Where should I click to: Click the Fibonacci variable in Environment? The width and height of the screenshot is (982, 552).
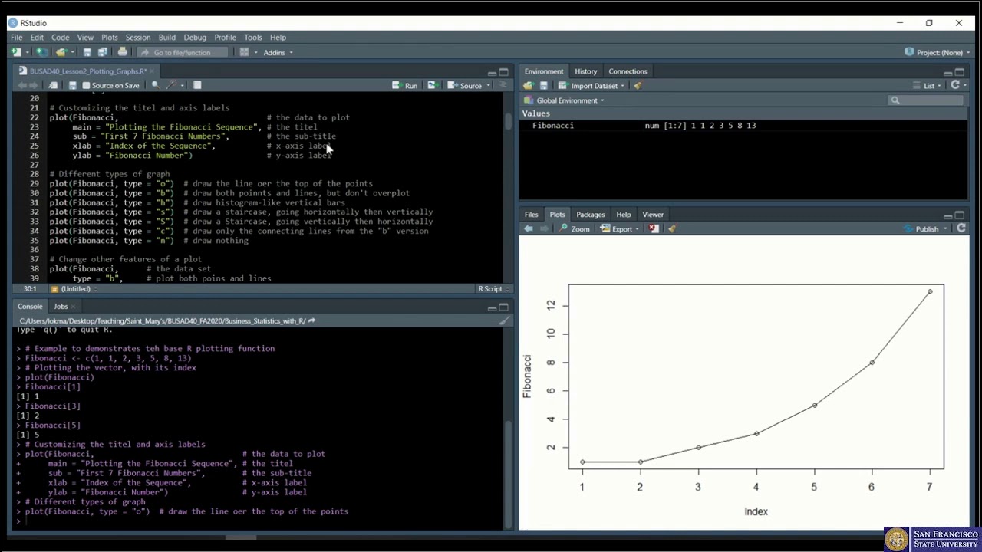tap(553, 126)
